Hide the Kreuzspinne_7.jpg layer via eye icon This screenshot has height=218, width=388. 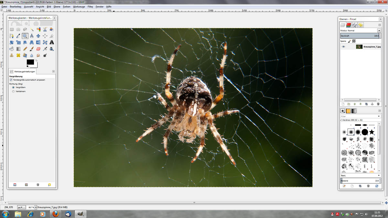[x=343, y=47]
